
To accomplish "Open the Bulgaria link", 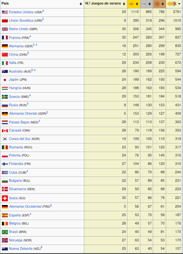I will pyautogui.click(x=15, y=180).
